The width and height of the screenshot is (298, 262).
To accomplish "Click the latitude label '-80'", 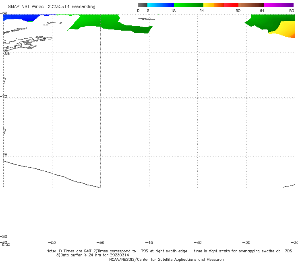I will [4, 236].
